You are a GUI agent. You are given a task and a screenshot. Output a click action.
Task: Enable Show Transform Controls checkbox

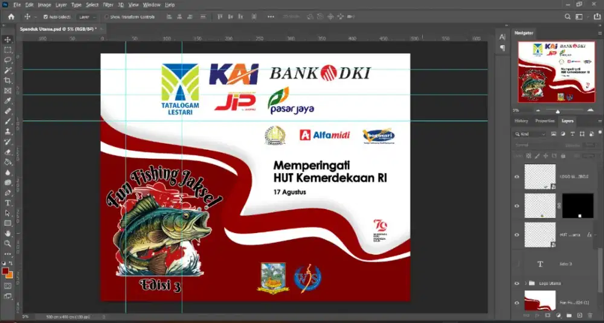coord(107,17)
